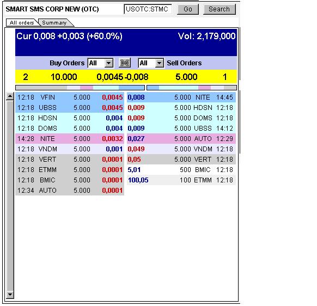Click the 10.000 buy quantity in summary row
The height and width of the screenshot is (306, 317).
[x=64, y=77]
